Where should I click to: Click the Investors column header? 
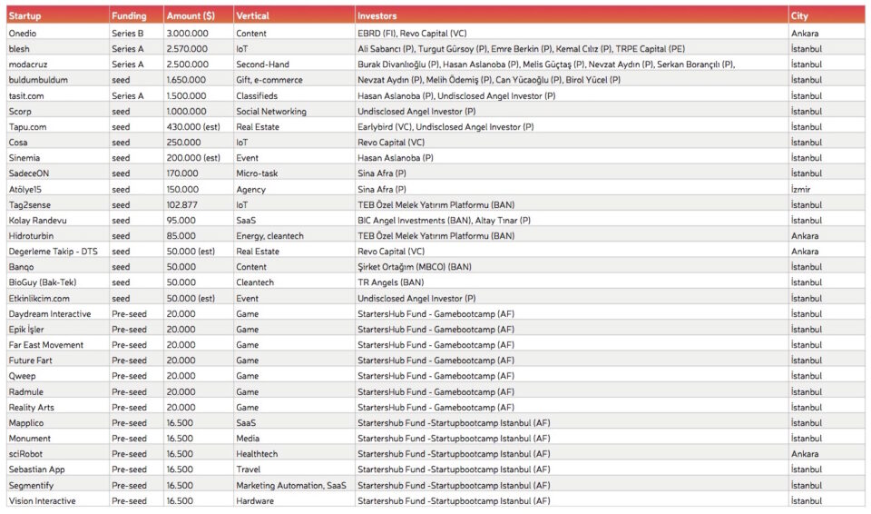point(572,15)
